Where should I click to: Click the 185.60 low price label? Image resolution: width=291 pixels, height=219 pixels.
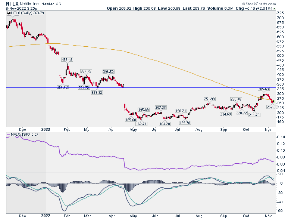click(131, 120)
